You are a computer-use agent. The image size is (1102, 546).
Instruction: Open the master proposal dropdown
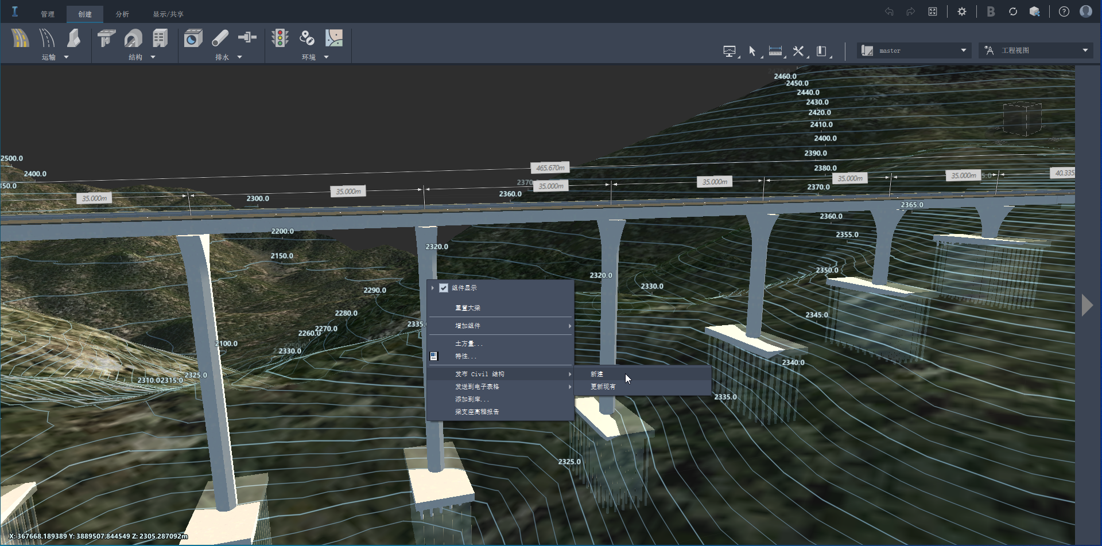point(914,50)
